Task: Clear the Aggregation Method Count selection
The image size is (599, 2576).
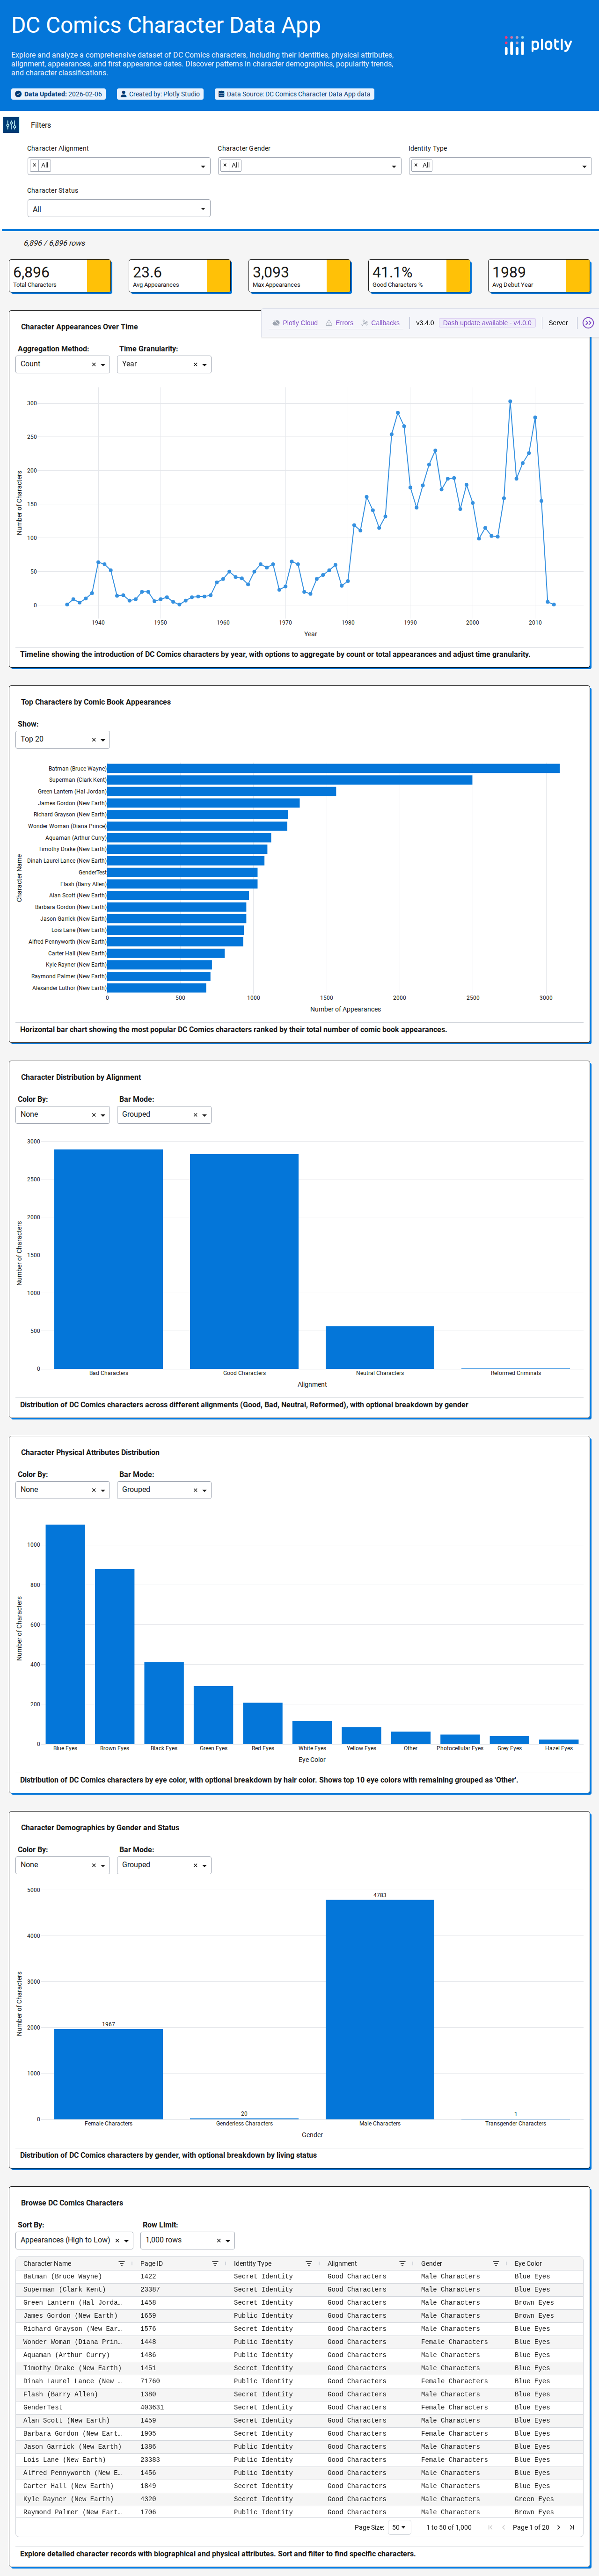Action: coord(94,365)
